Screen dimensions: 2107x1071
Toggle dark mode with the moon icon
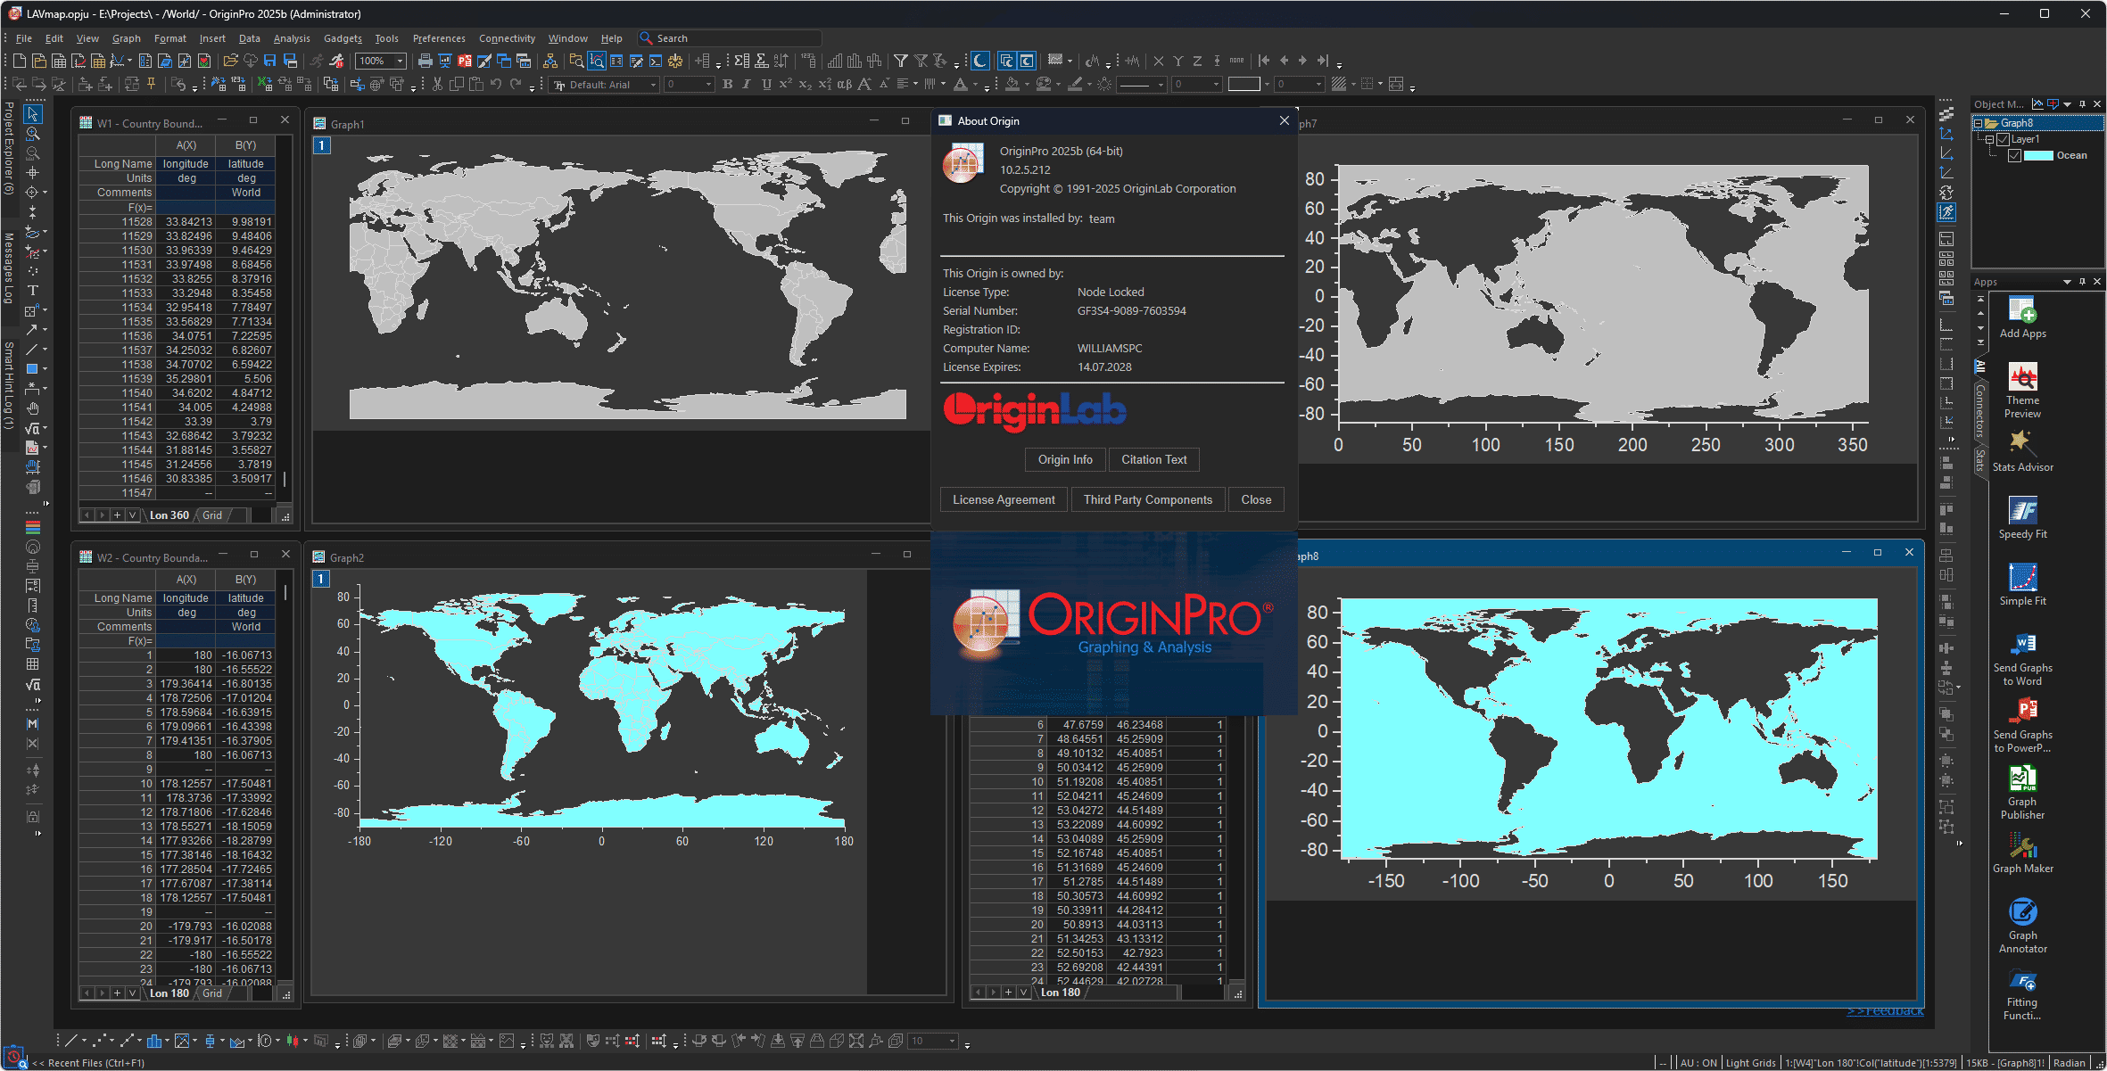(x=979, y=61)
